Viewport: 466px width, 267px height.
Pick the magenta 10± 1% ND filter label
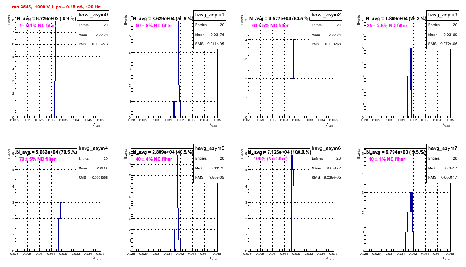click(387, 159)
